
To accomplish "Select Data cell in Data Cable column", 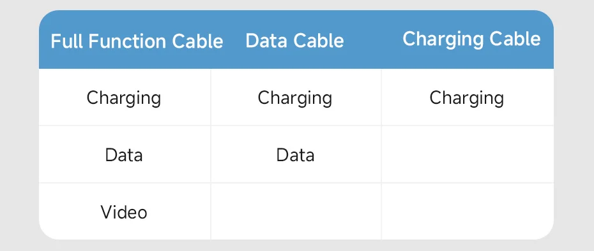I will point(295,155).
